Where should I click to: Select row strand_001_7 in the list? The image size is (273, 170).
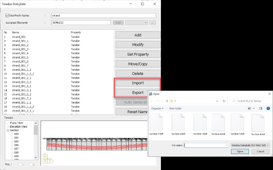pos(58,66)
